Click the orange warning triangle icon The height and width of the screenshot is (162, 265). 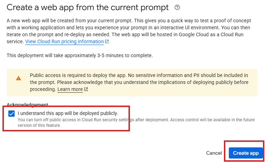pyautogui.click(x=18, y=78)
